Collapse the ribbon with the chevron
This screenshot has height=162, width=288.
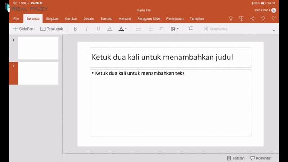tap(274, 31)
